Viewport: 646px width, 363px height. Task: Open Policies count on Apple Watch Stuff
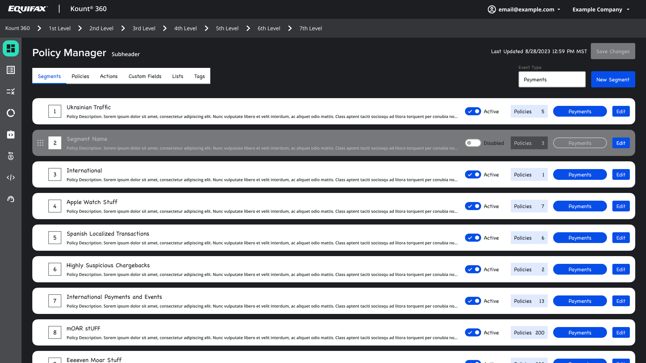click(529, 206)
